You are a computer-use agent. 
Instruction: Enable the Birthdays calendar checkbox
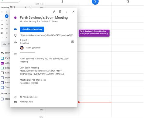2,68
